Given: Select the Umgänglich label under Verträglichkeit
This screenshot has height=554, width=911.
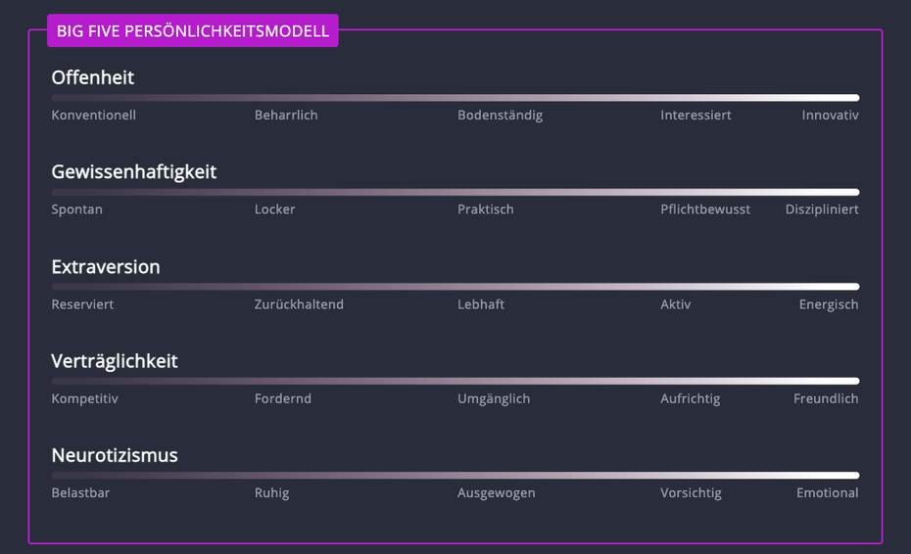Looking at the screenshot, I should pos(494,398).
